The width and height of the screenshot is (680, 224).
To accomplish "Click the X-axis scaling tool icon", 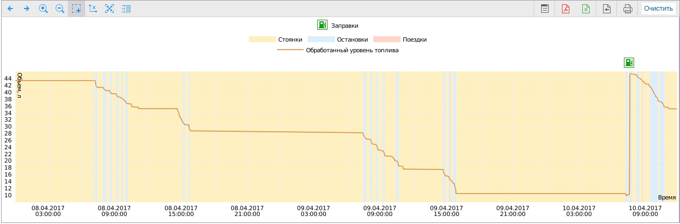I will click(x=93, y=9).
